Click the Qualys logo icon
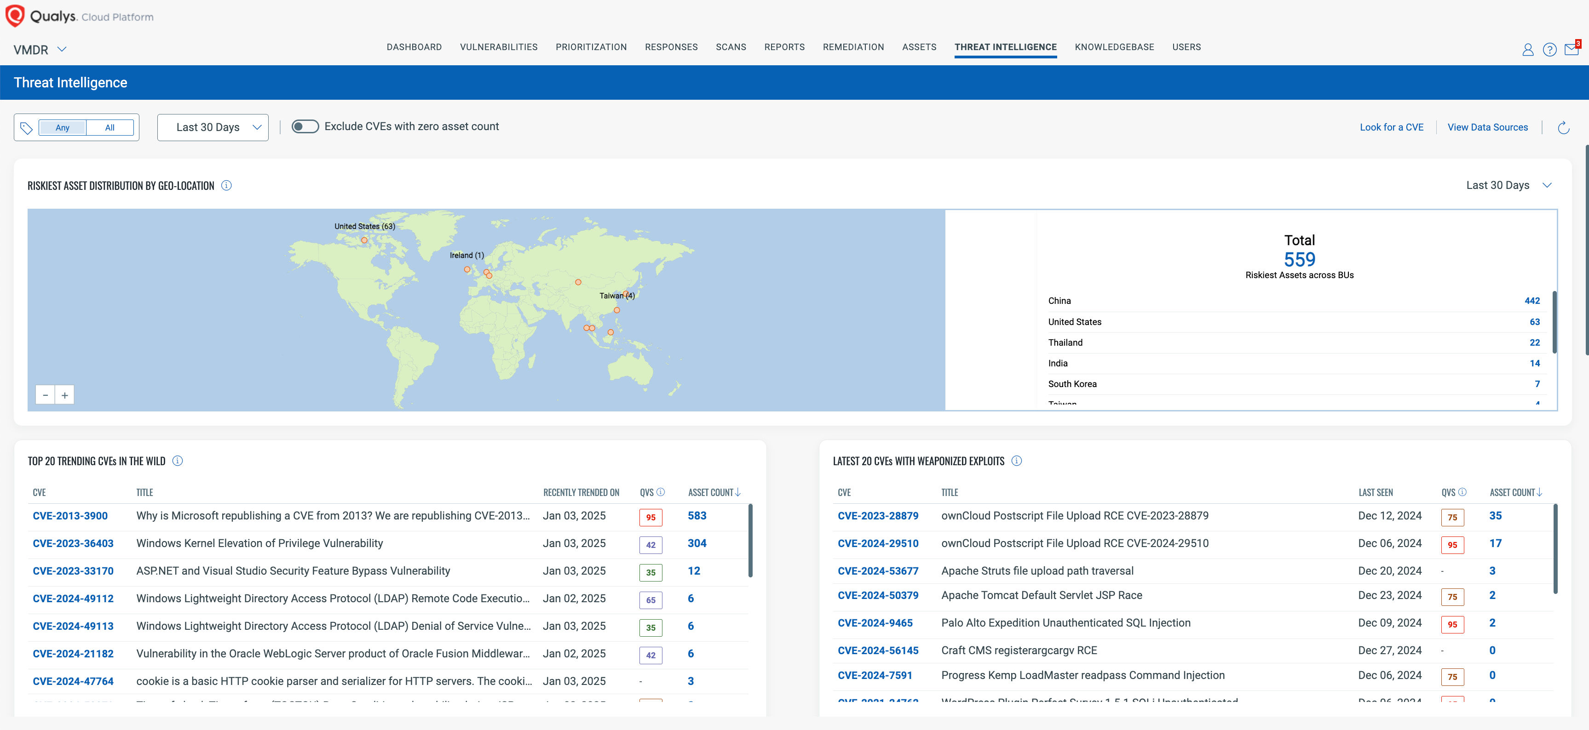This screenshot has height=730, width=1589. click(x=15, y=16)
